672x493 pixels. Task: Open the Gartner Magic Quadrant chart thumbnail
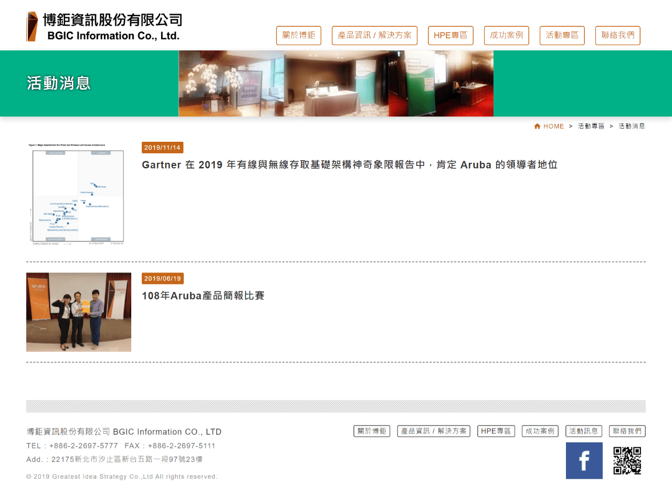click(x=79, y=194)
